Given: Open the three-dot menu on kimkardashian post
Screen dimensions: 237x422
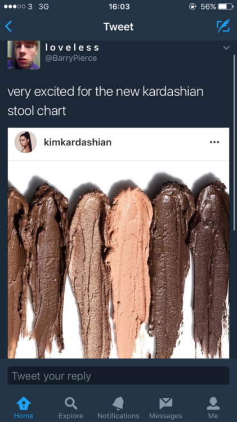Looking at the screenshot, I should click(x=214, y=142).
